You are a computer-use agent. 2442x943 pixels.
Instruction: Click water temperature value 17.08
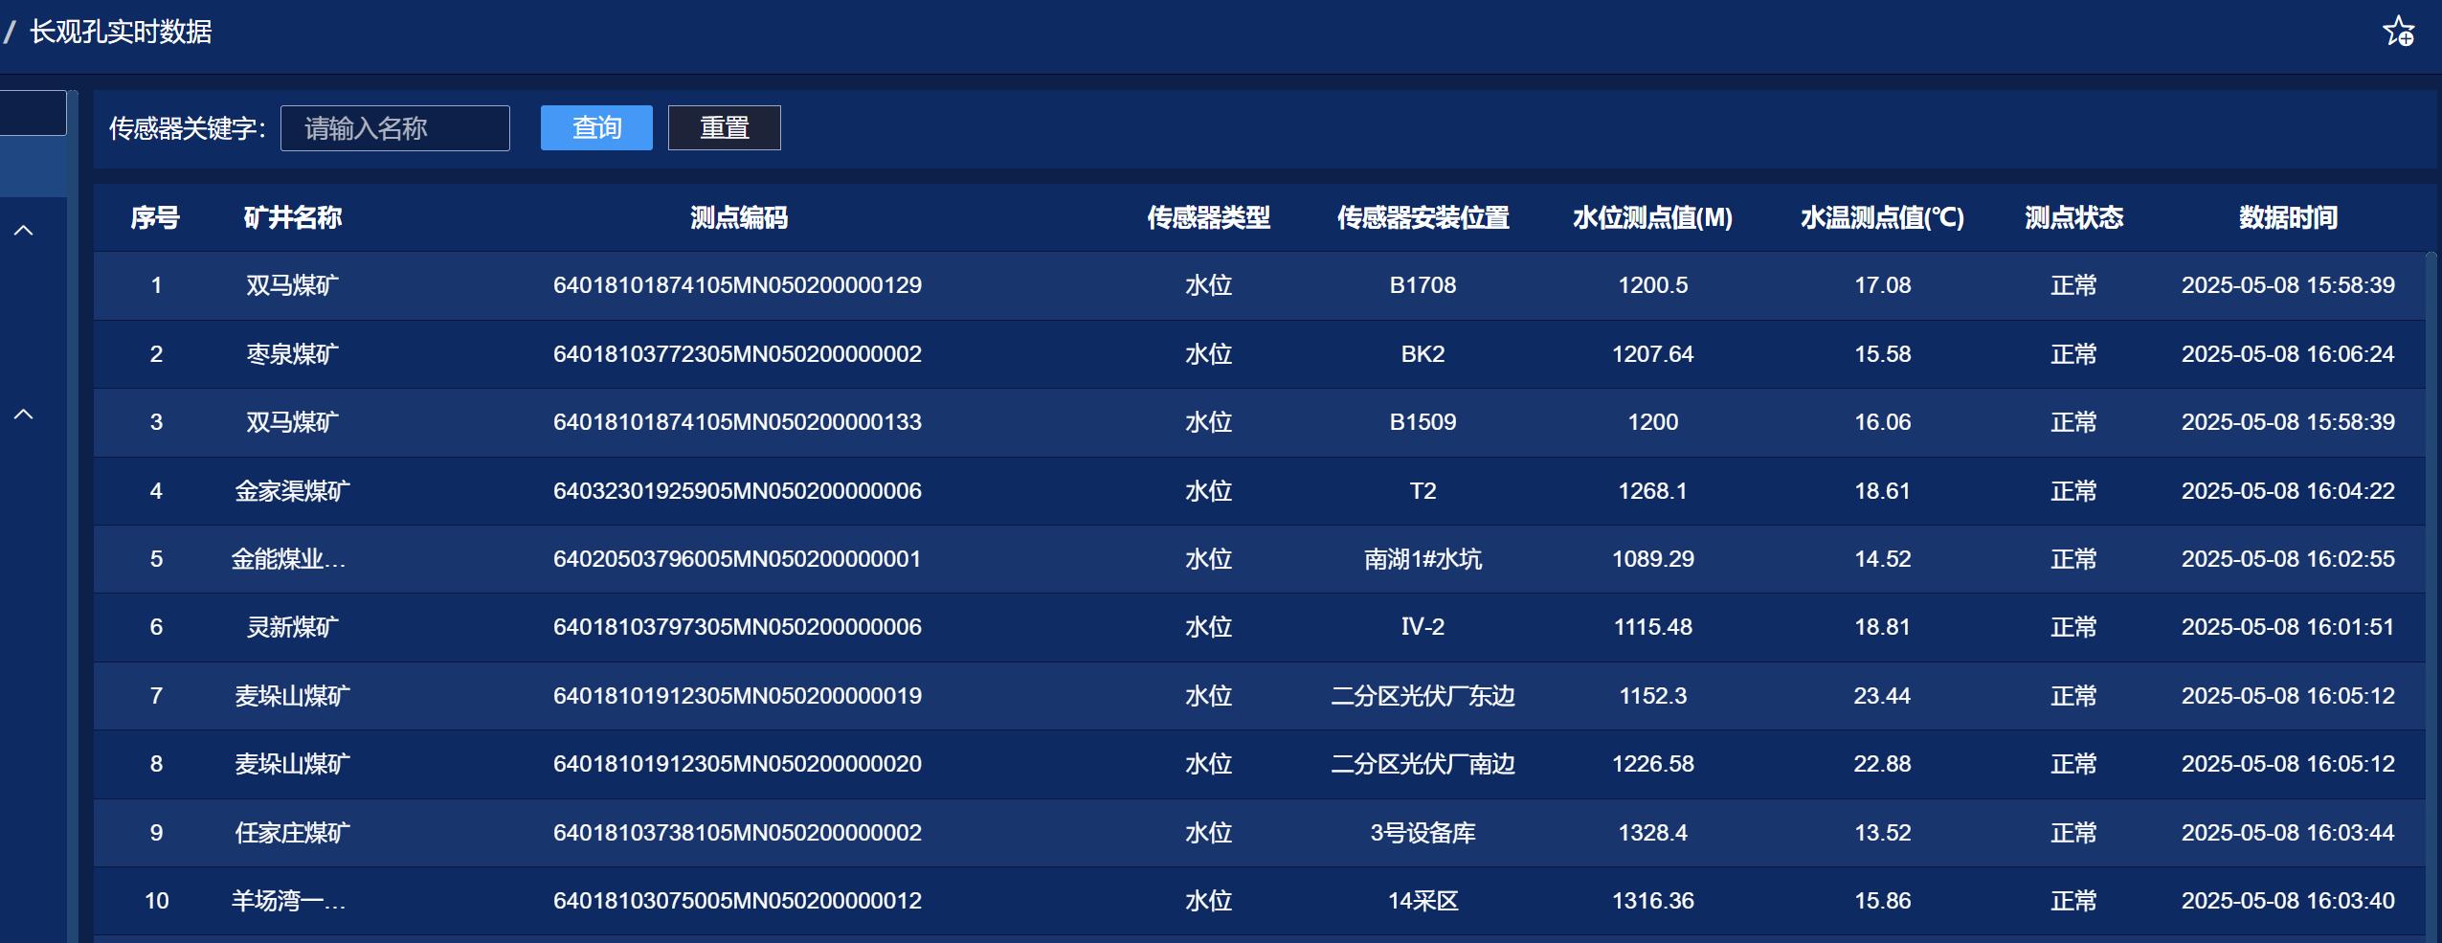(x=1883, y=285)
